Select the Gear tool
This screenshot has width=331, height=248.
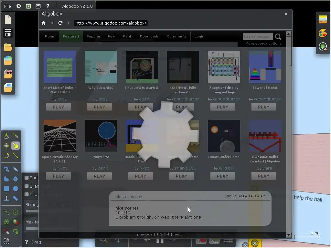pos(16,179)
